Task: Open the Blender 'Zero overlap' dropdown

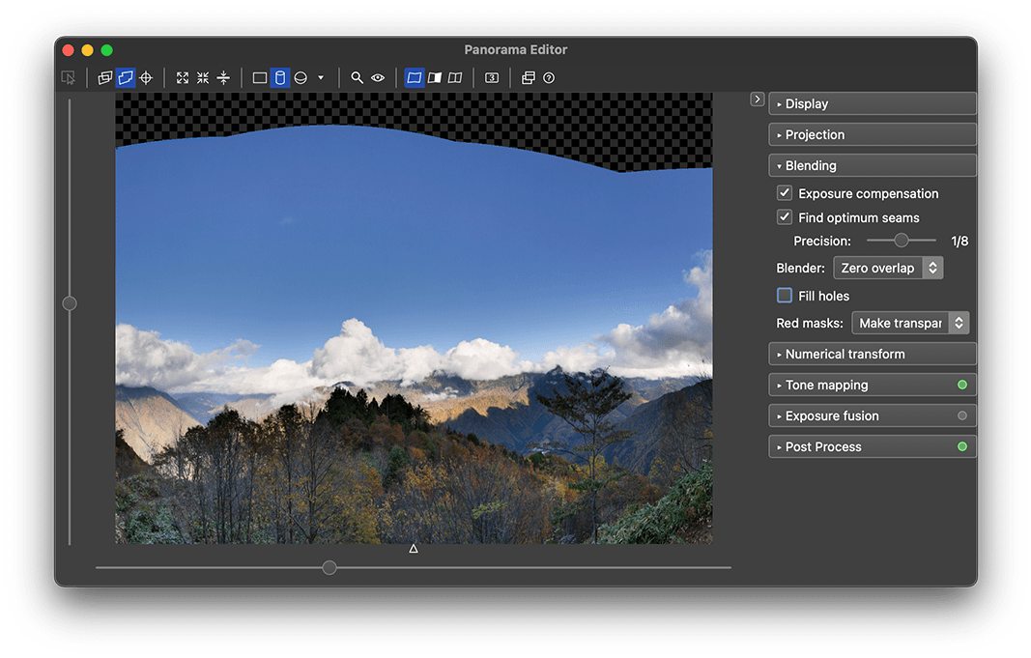Action: (888, 269)
